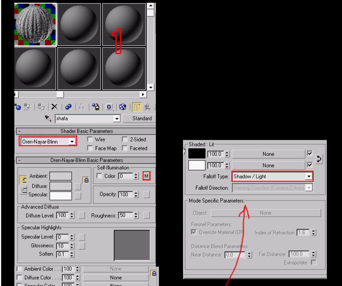
Task: Click map button next to Diffuse swatch
Action: (x=77, y=187)
